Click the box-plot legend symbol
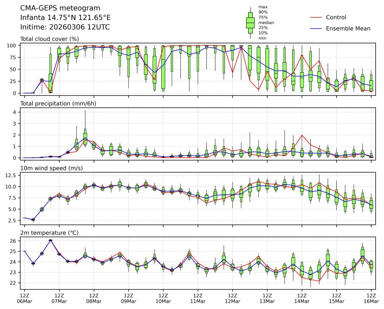 pos(250,22)
